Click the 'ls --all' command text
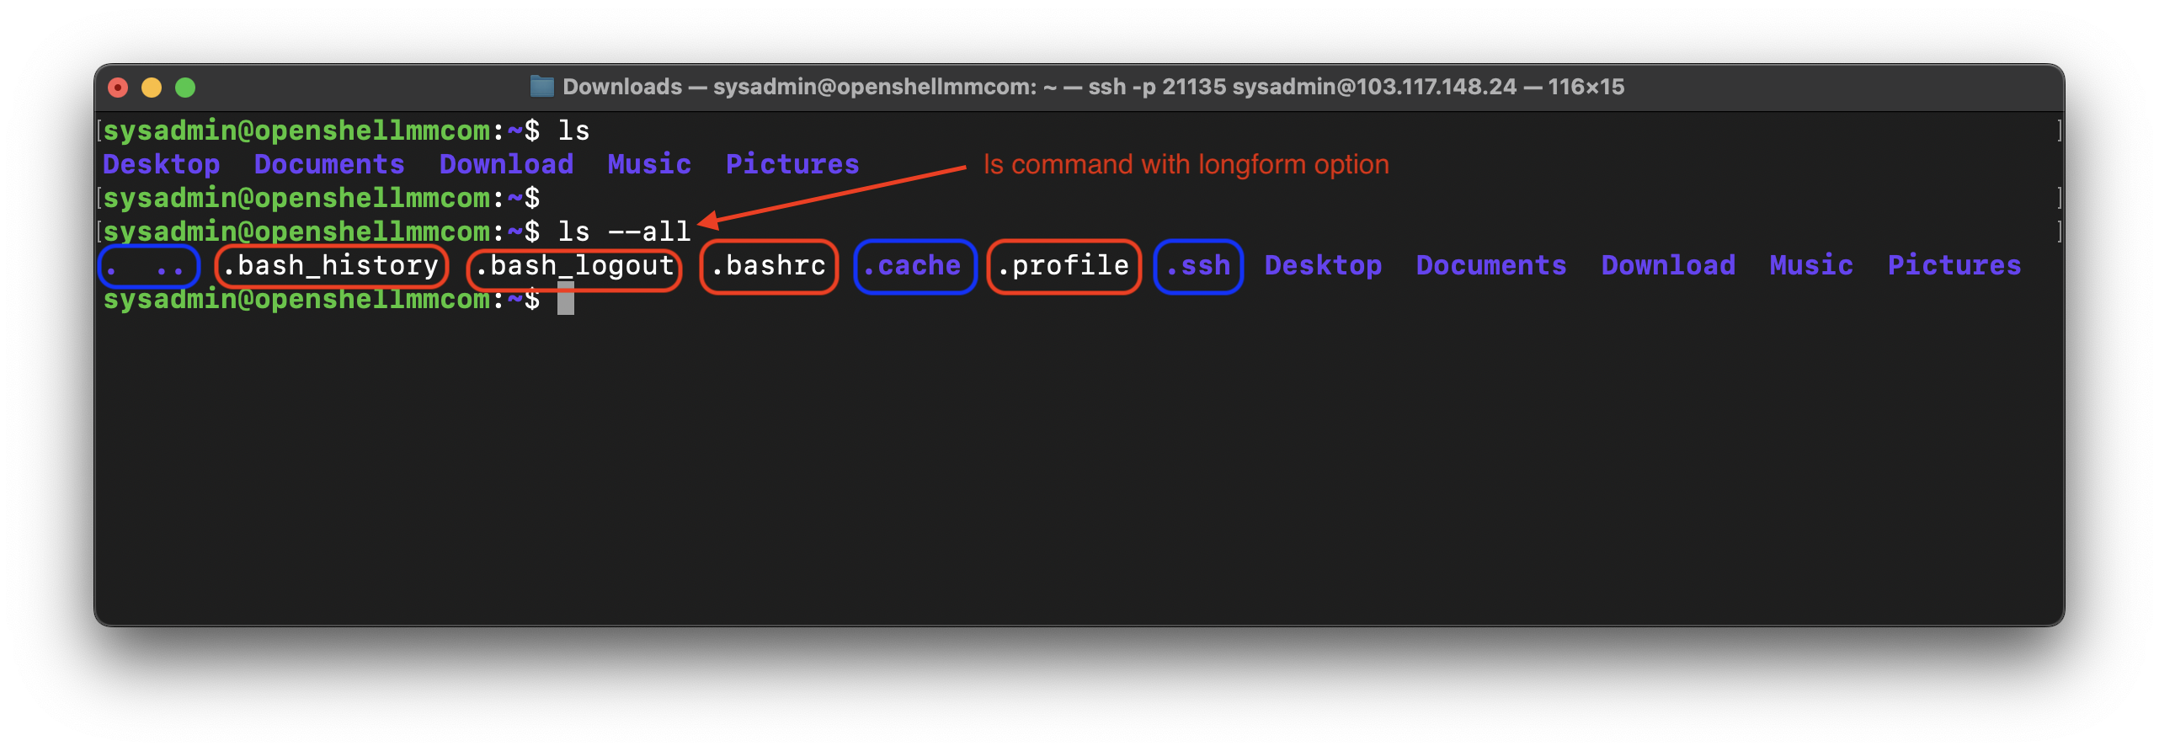Image resolution: width=2159 pixels, height=751 pixels. tap(624, 232)
